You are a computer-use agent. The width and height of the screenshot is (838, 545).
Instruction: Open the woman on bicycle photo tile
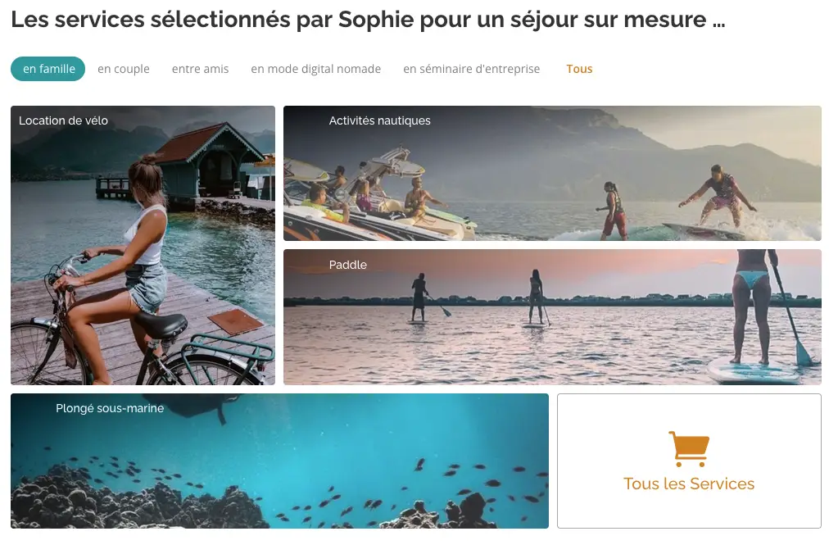coord(143,246)
